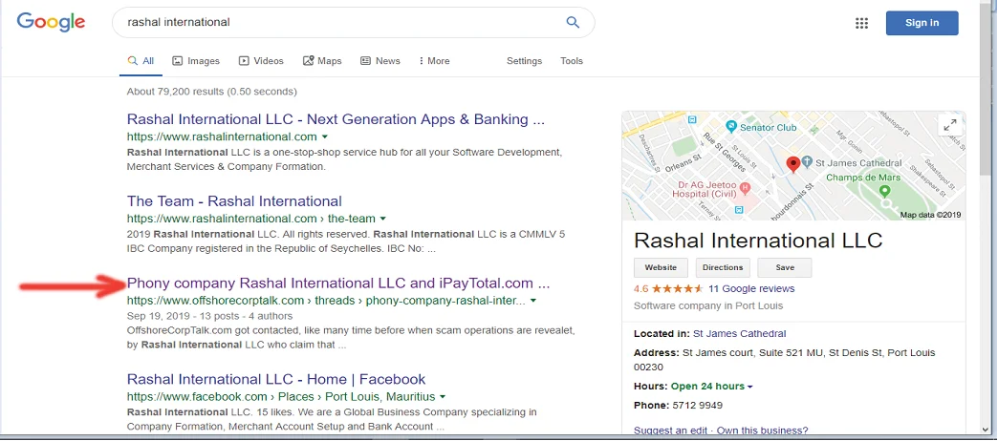Viewport: 998px width, 441px height.
Task: Click the Maps tab icon
Action: [308, 61]
